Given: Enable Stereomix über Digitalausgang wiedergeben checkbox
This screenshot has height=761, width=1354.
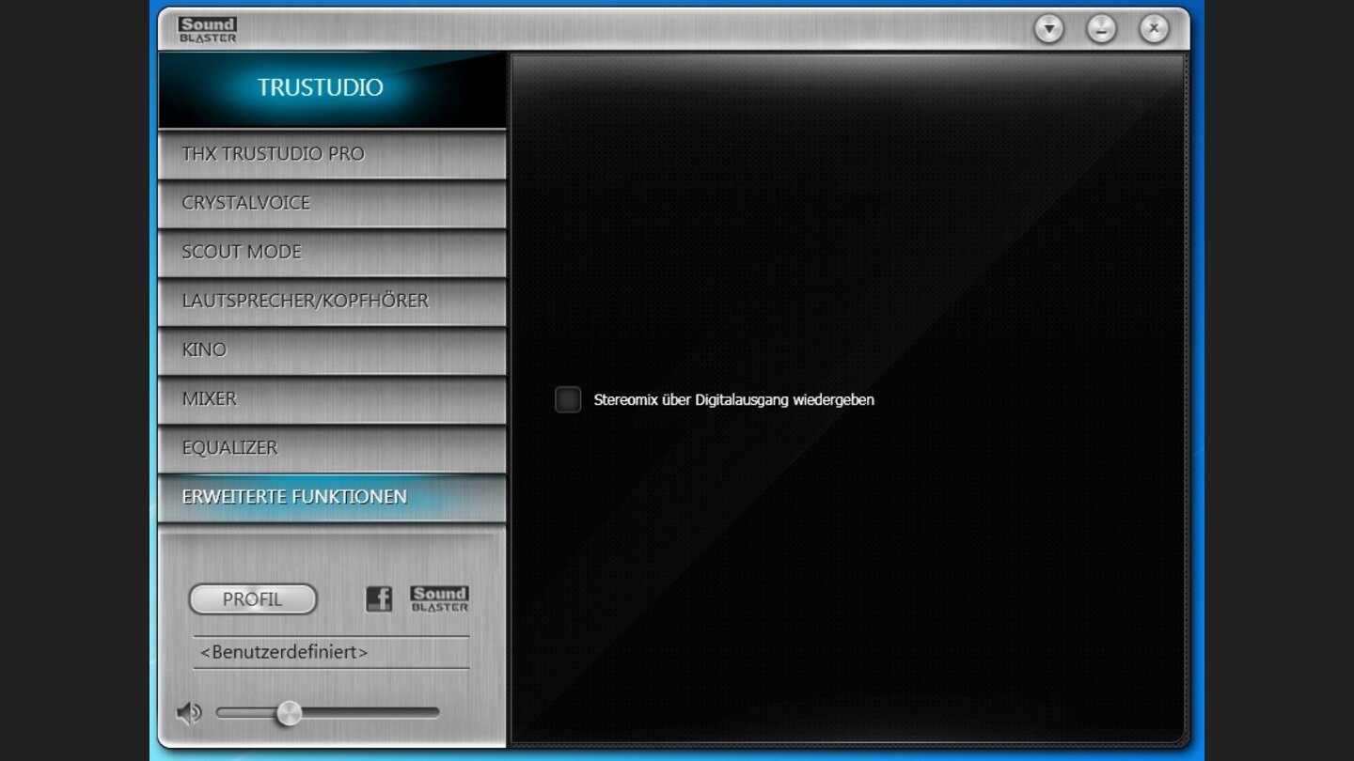Looking at the screenshot, I should click(x=568, y=399).
